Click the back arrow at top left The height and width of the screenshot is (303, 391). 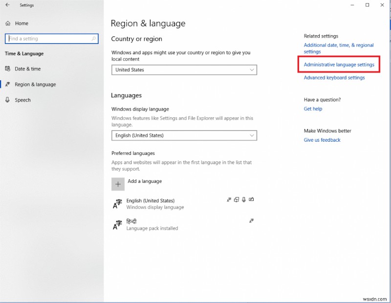(7, 5)
